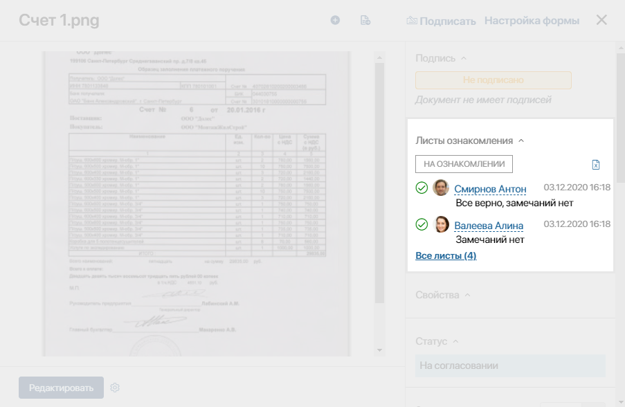Open Валеева Алина user link
The height and width of the screenshot is (407, 625).
point(489,226)
